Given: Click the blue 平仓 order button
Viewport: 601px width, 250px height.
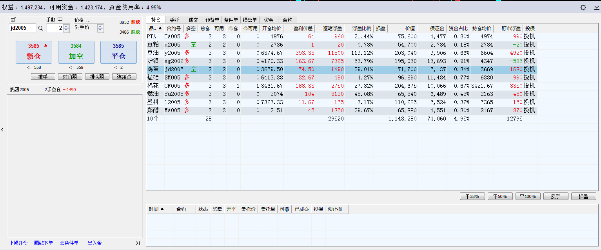Looking at the screenshot, I should click(x=118, y=52).
